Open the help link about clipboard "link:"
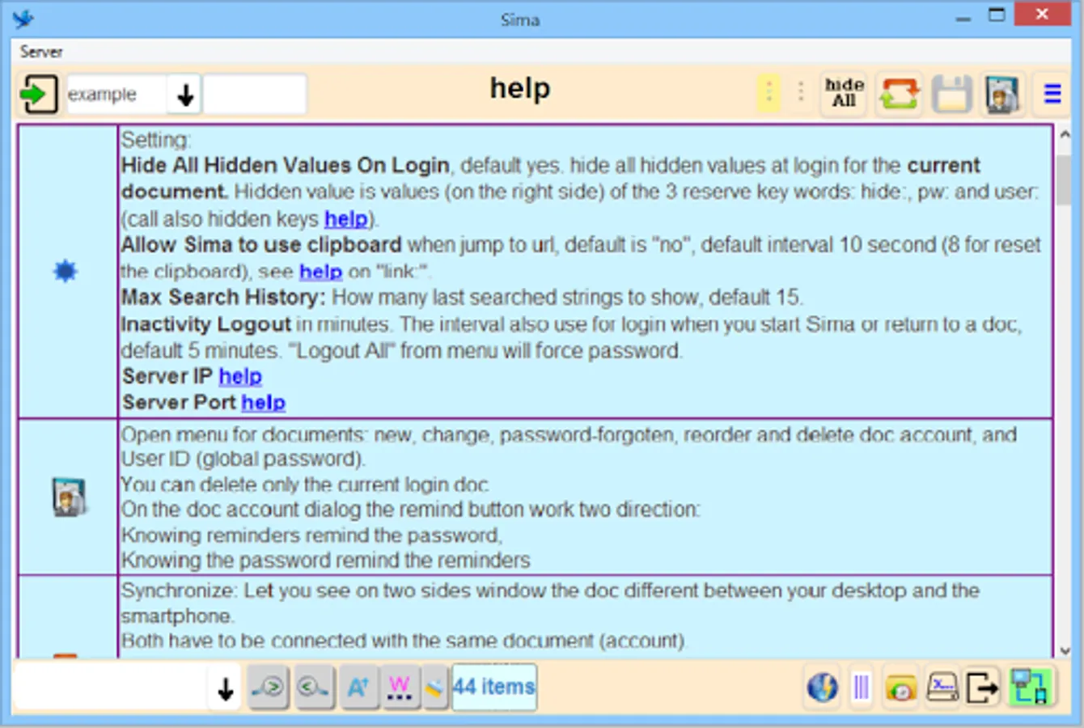Screen dimensions: 1084x728 tap(321, 272)
